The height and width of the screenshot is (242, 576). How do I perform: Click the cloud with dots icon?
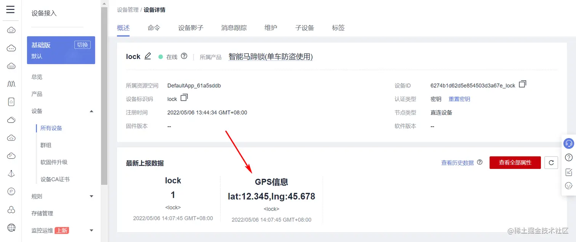click(x=11, y=48)
